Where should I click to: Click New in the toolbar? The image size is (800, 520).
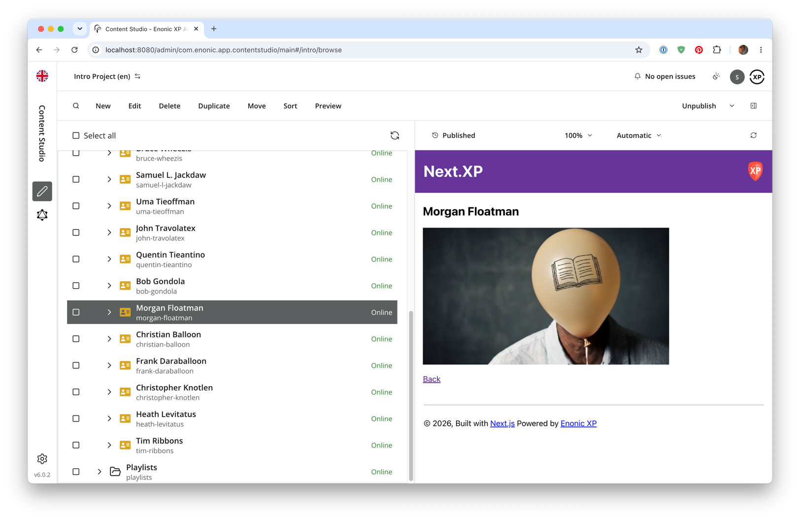point(103,106)
